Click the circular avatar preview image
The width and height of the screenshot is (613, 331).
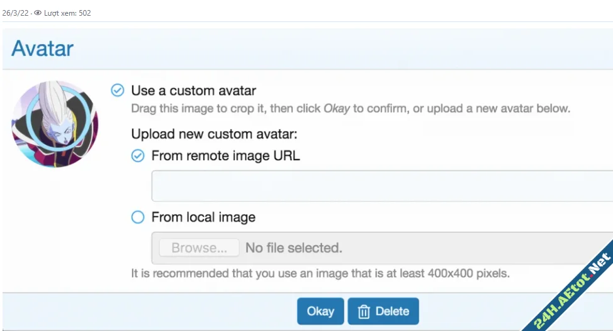[x=55, y=124]
